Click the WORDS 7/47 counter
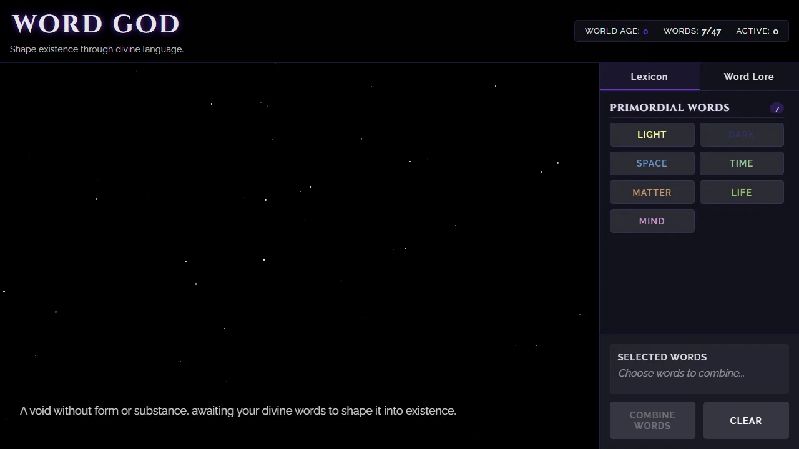 tap(692, 31)
